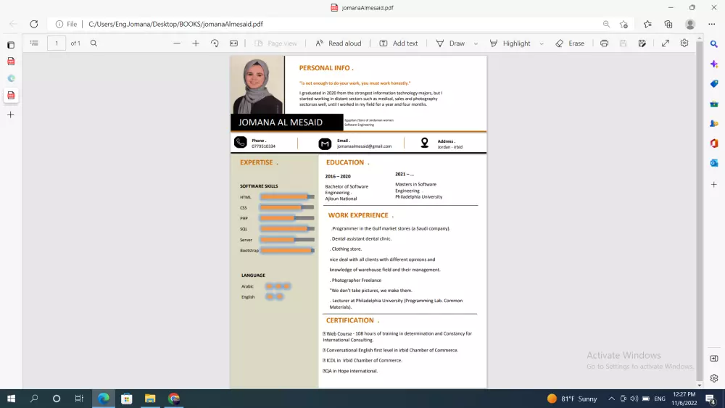Screen dimensions: 725x408
Task: Switch to the first PDF tab
Action: click(x=11, y=62)
